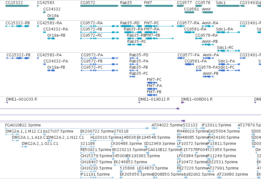
Task: Click the CG9581-PA protein label
Action: pos(196,61)
